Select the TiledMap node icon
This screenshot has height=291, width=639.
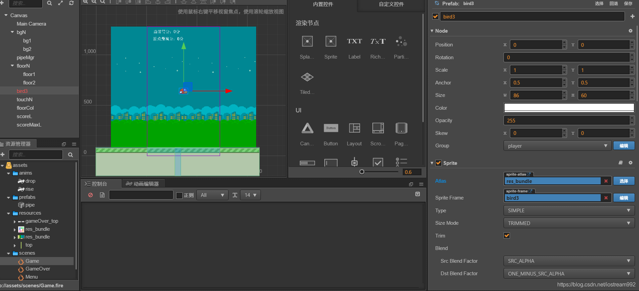pyautogui.click(x=307, y=77)
